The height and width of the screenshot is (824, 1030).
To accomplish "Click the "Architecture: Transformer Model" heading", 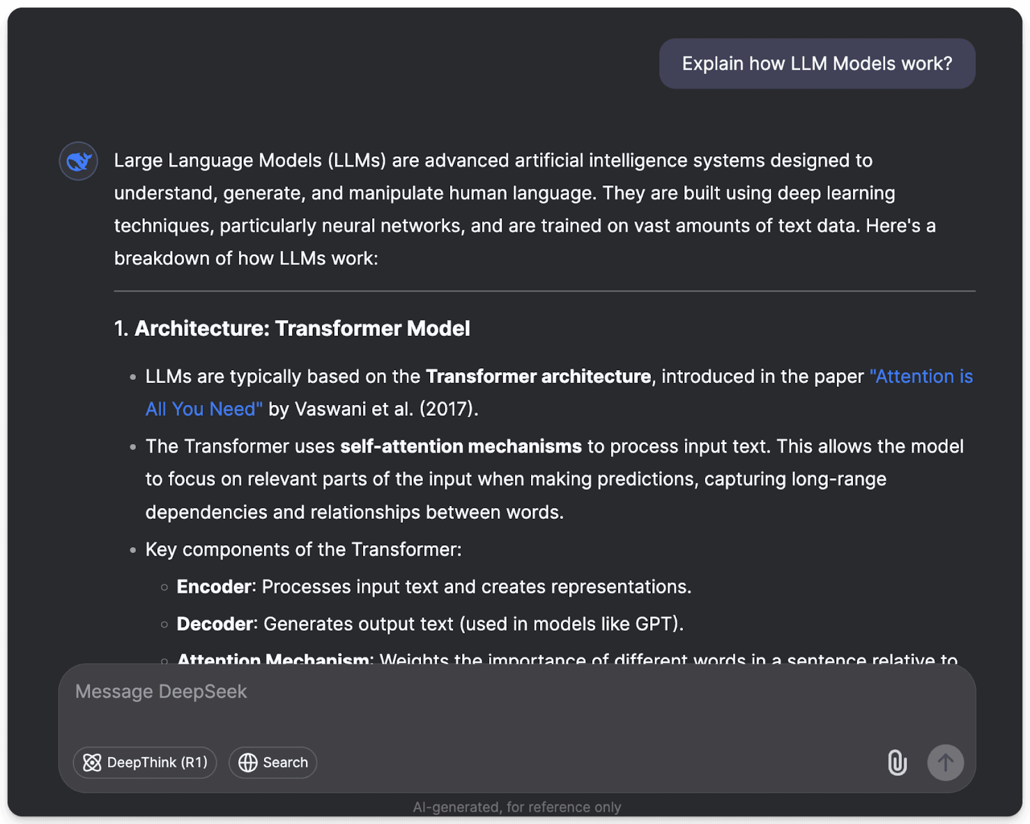I will [x=301, y=329].
